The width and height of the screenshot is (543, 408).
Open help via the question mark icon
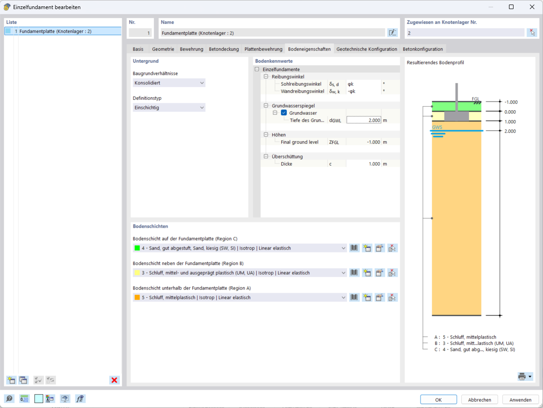10,398
